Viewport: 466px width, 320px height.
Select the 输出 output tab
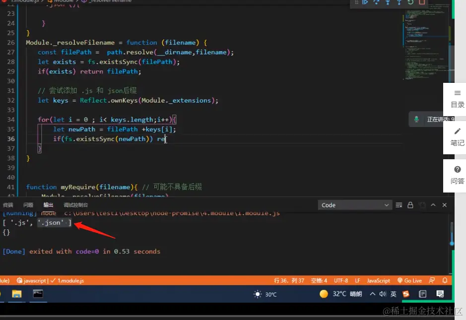tap(49, 205)
